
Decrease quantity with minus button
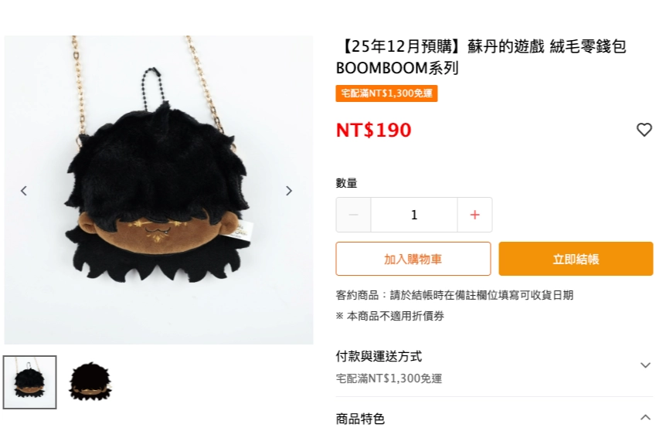click(353, 215)
